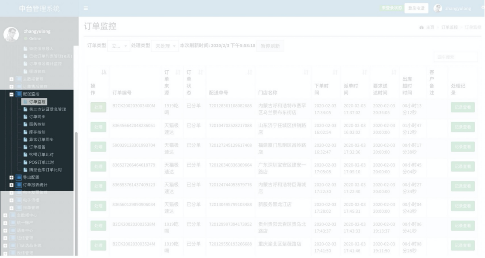Click the sort icon on 下单时间 column
The width and height of the screenshot is (485, 258).
click(335, 72)
